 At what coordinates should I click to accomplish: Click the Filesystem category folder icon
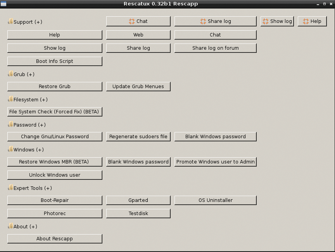click(x=10, y=99)
